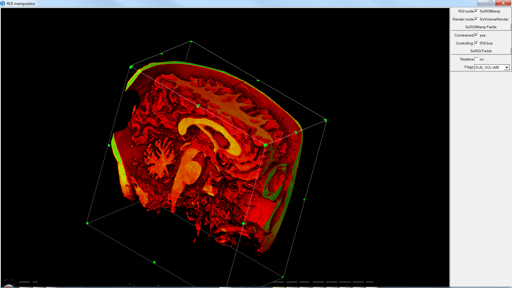Click the green handle at the box's upper-left corner
The width and height of the screenshot is (512, 288).
[x=131, y=67]
